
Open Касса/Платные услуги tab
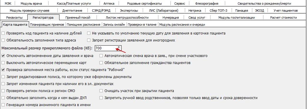pyautogui.click(x=74, y=4)
